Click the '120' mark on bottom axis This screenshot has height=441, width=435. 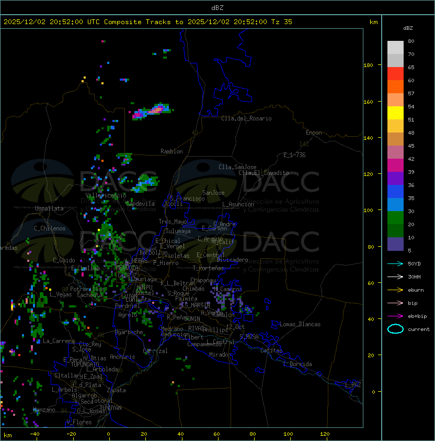point(325,434)
